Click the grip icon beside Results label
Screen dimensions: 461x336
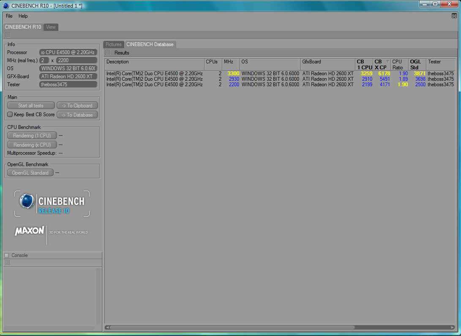[x=109, y=53]
